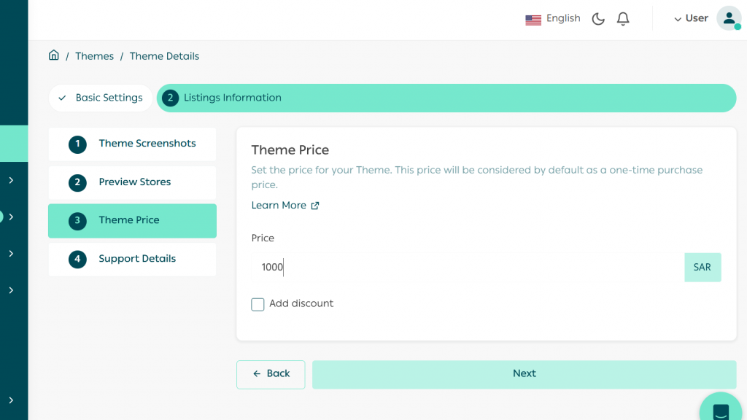Viewport: 747px width, 420px height.
Task: Click the Price input field
Action: [x=467, y=268]
